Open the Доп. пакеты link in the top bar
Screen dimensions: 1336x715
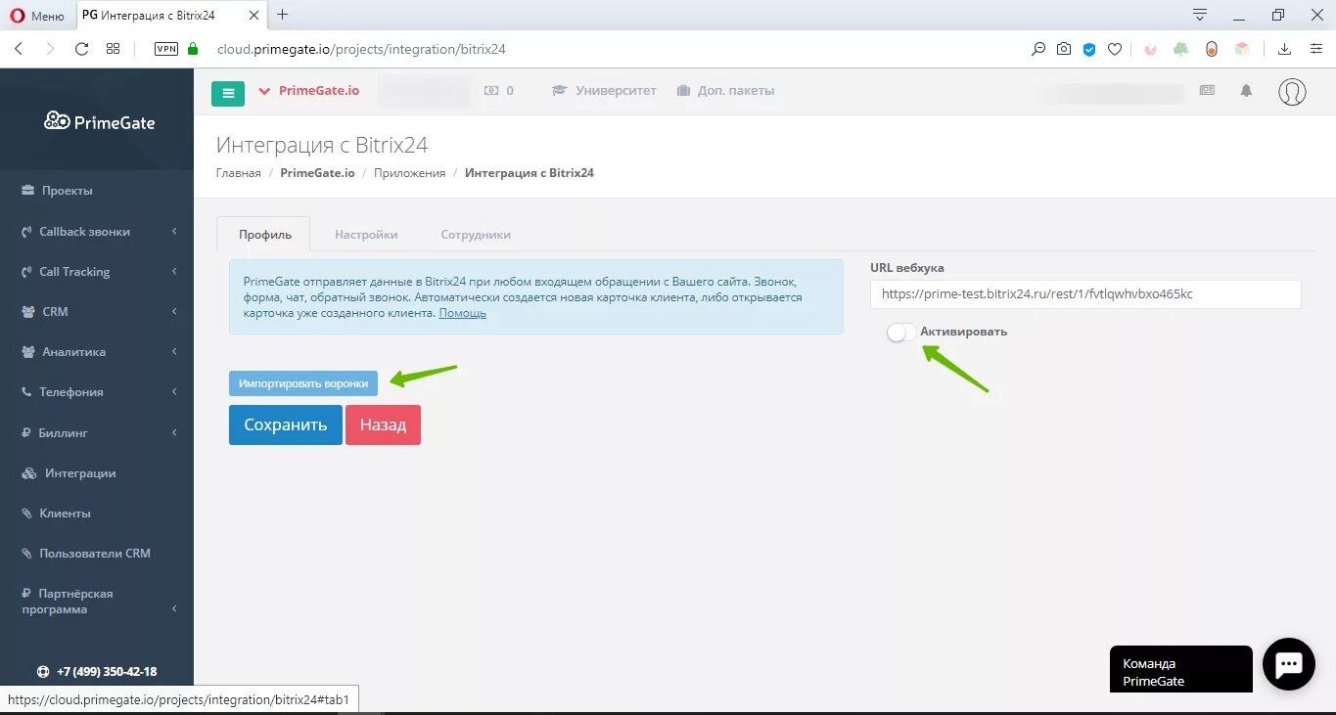click(725, 90)
